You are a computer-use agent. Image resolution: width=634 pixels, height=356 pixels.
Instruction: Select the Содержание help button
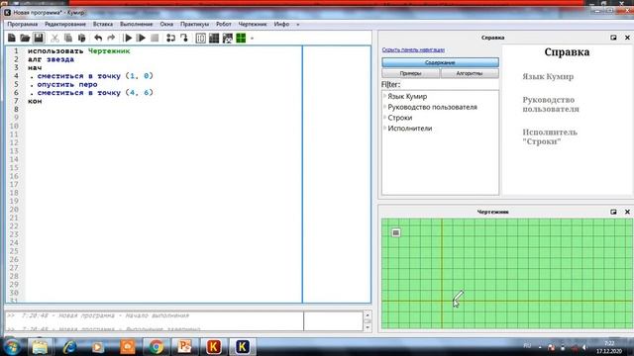[440, 62]
